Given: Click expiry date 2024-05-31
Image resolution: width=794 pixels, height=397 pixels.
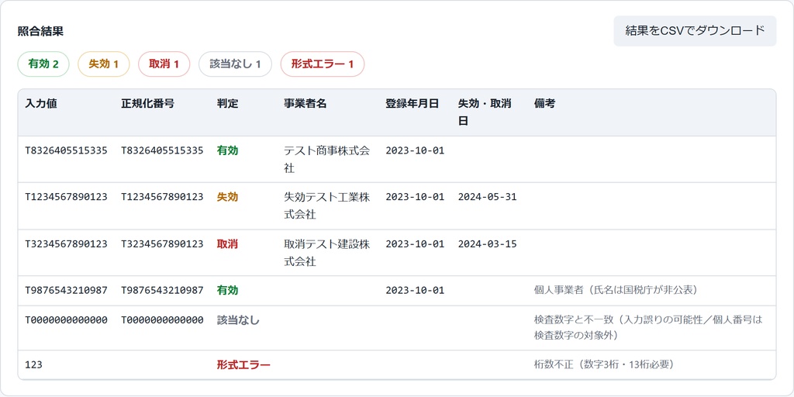Looking at the screenshot, I should coord(487,197).
